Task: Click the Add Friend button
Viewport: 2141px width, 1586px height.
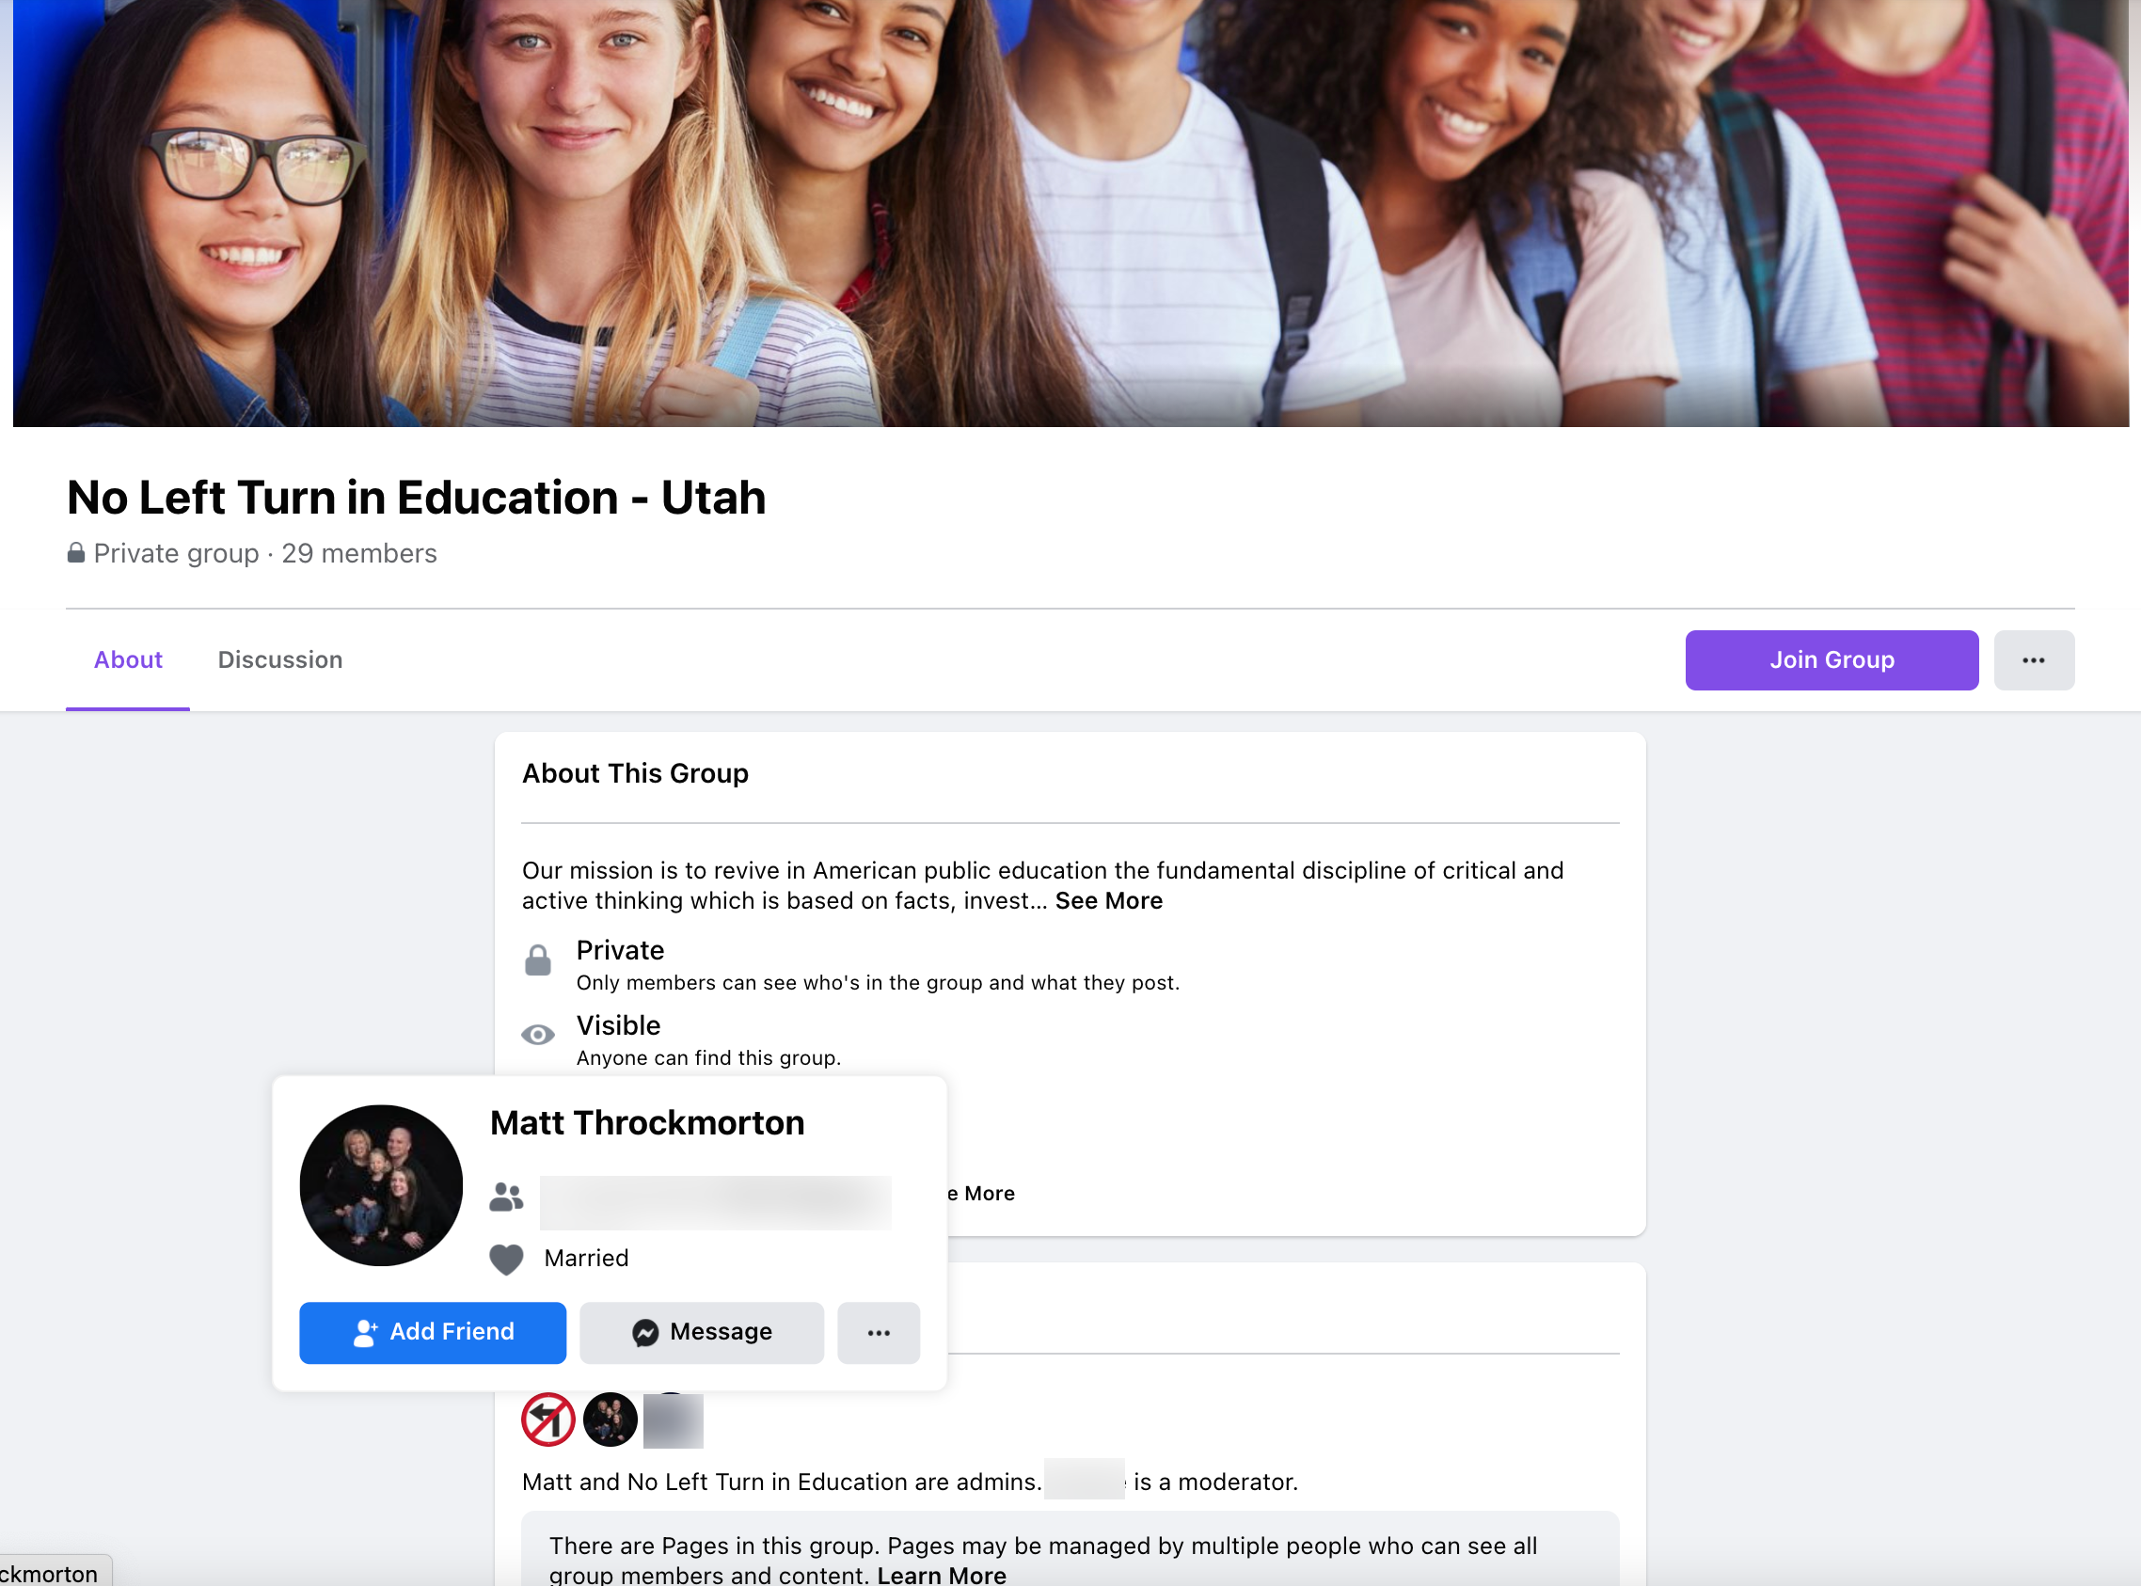Action: (x=432, y=1333)
